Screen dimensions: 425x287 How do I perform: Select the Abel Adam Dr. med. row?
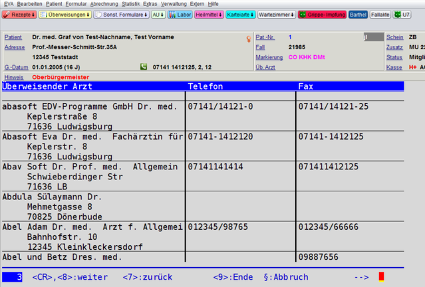point(203,237)
